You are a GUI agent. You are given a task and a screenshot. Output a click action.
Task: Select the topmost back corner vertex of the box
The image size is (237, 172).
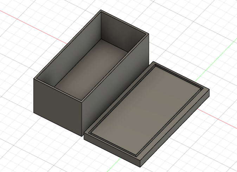101,10
